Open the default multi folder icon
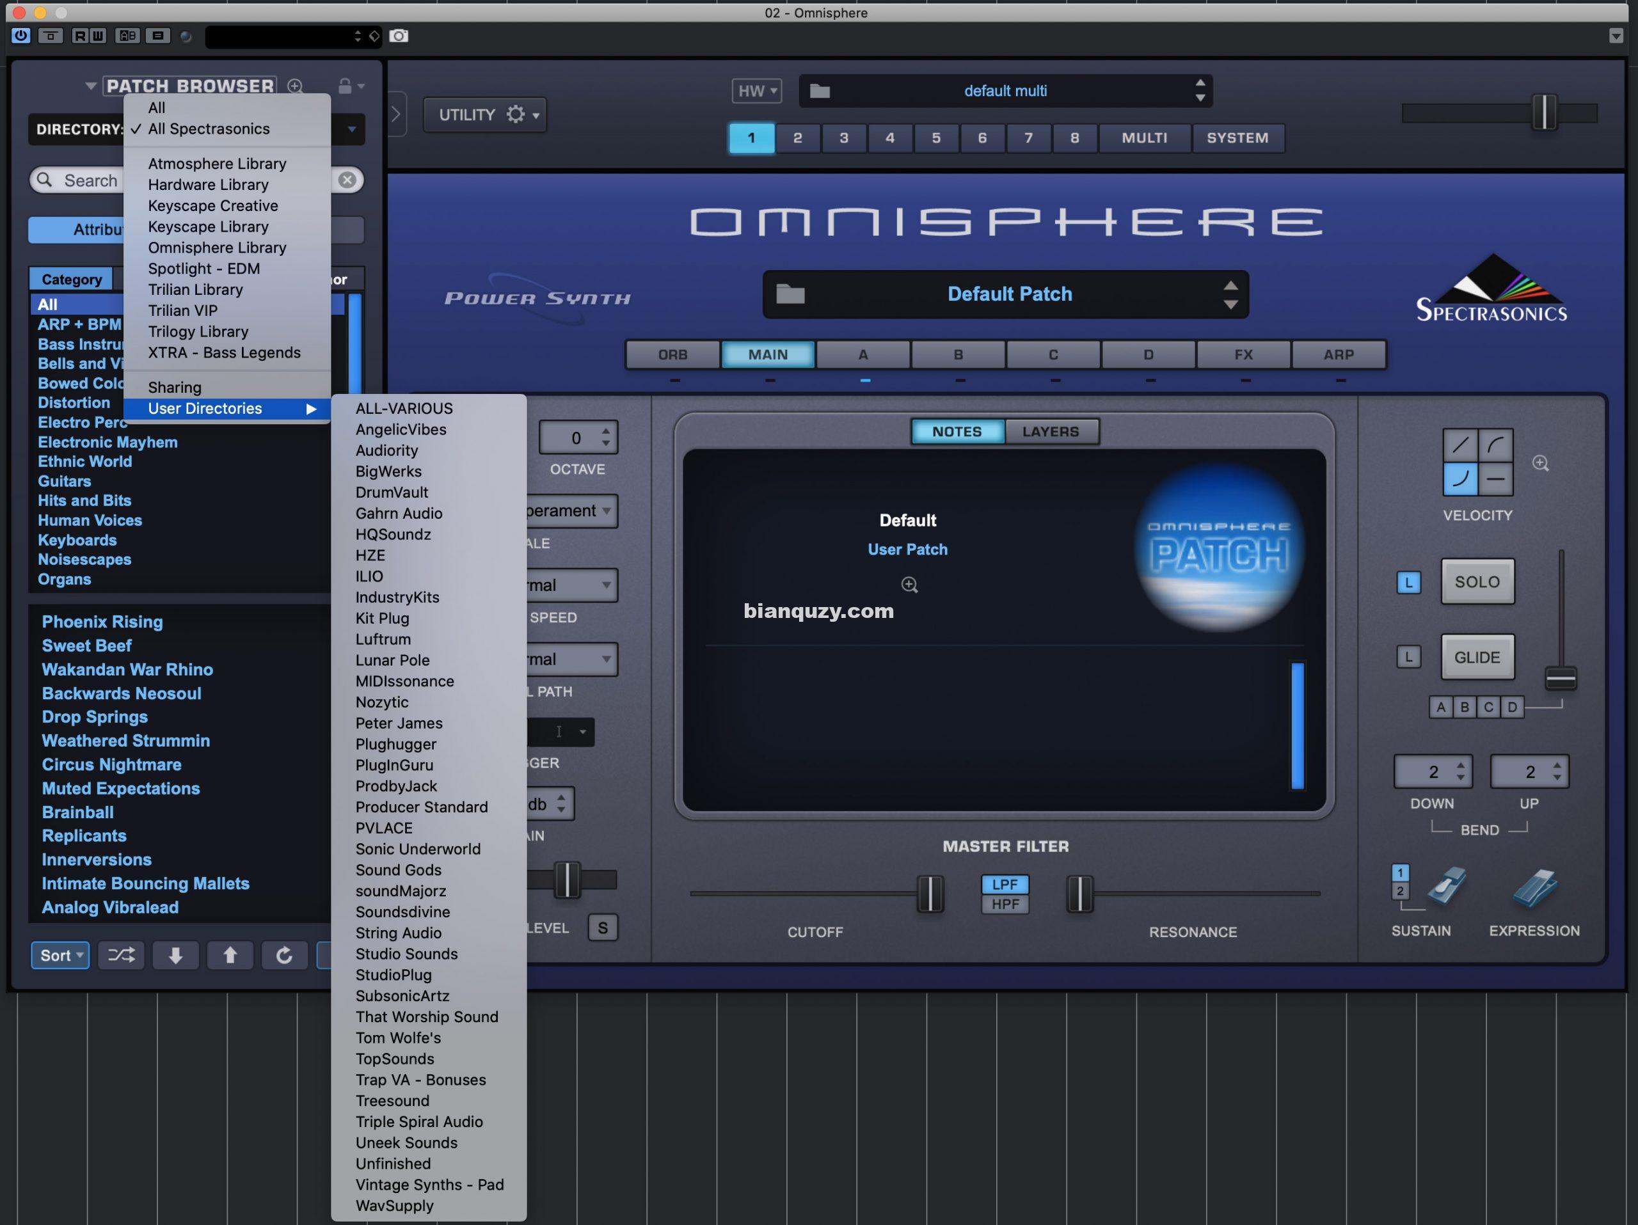The image size is (1638, 1225). [820, 91]
